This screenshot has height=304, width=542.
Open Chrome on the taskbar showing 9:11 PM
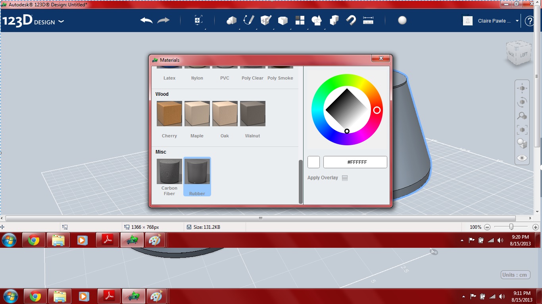pyautogui.click(x=35, y=296)
